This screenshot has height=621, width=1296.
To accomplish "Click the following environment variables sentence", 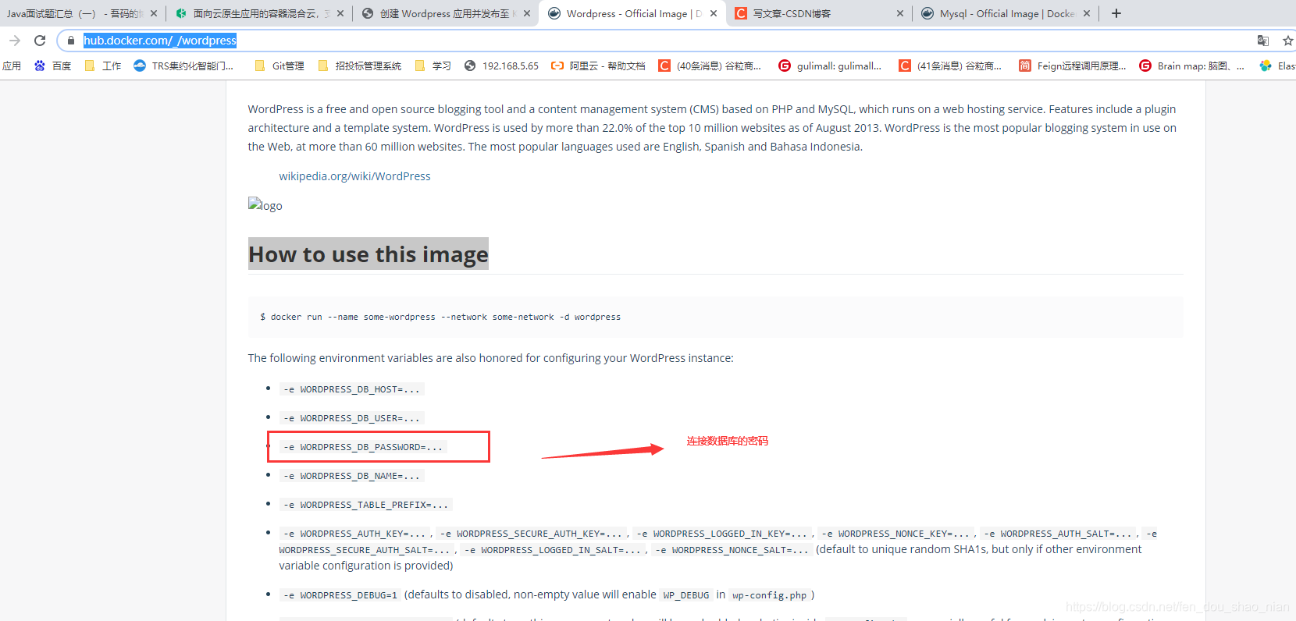I will tap(491, 358).
